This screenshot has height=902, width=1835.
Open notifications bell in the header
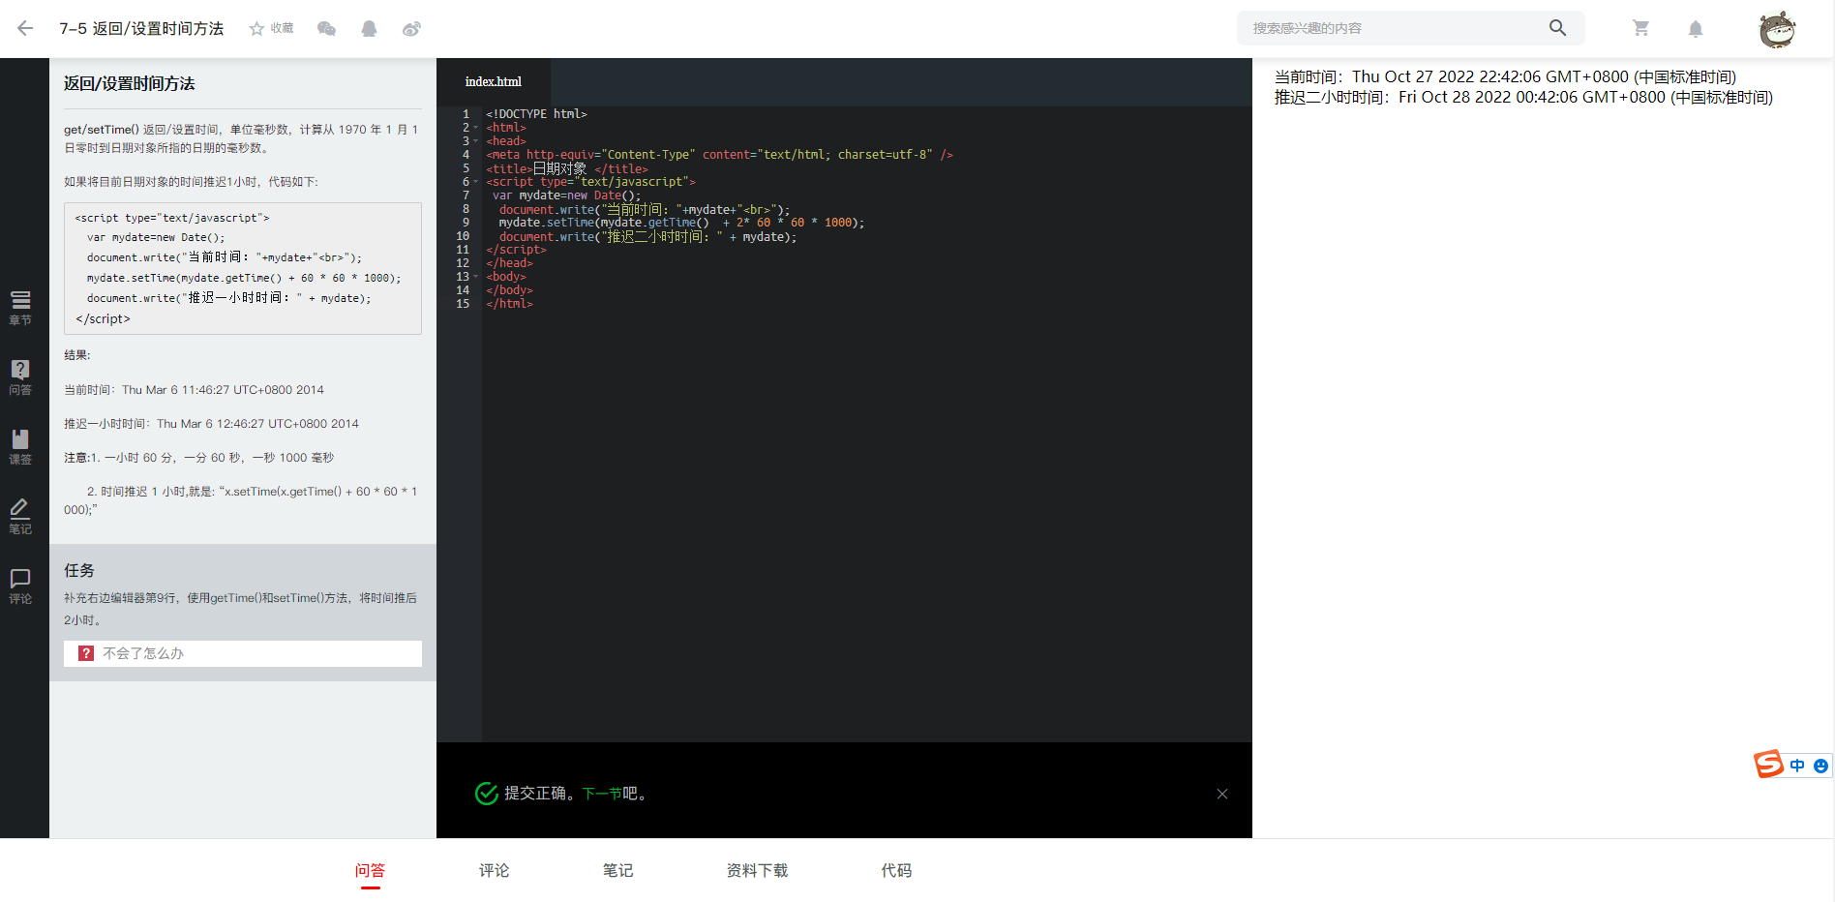[x=1696, y=28]
